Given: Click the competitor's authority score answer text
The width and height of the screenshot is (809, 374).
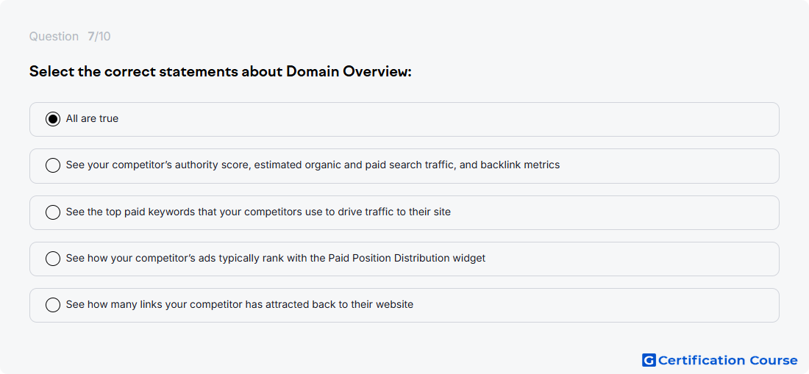Looking at the screenshot, I should tap(313, 165).
